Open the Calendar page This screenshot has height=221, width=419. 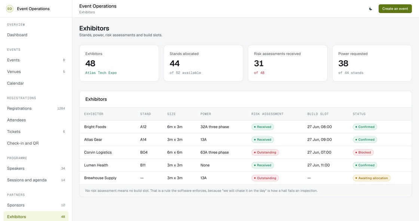[x=36, y=83]
